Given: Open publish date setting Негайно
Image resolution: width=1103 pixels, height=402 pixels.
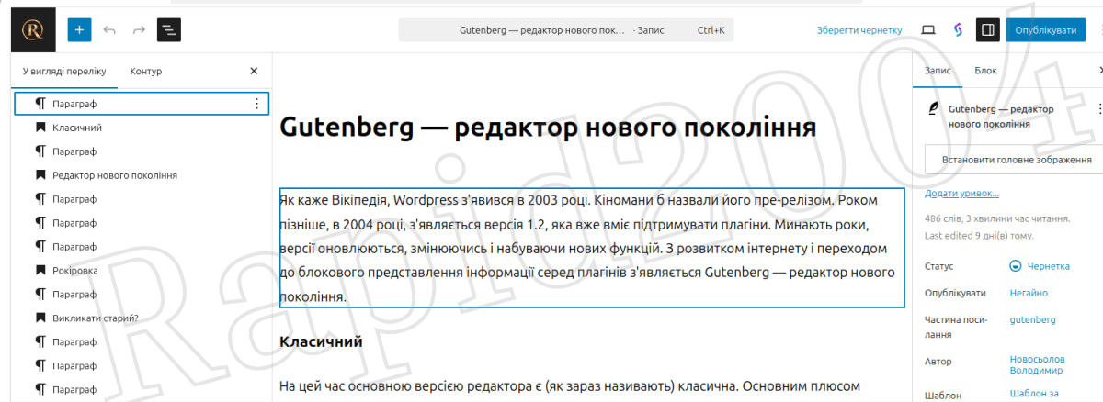Looking at the screenshot, I should coord(1029,293).
